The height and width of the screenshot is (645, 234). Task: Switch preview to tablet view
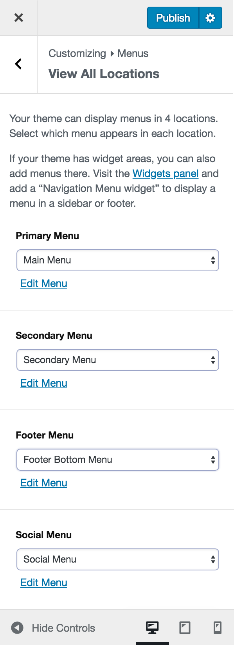185,627
